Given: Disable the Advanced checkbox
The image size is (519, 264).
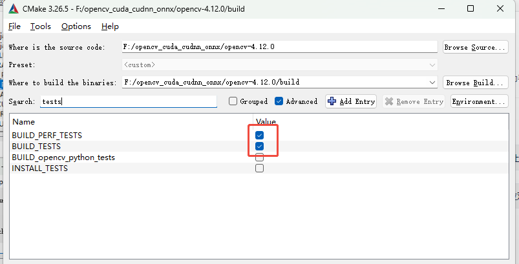Looking at the screenshot, I should (x=279, y=101).
